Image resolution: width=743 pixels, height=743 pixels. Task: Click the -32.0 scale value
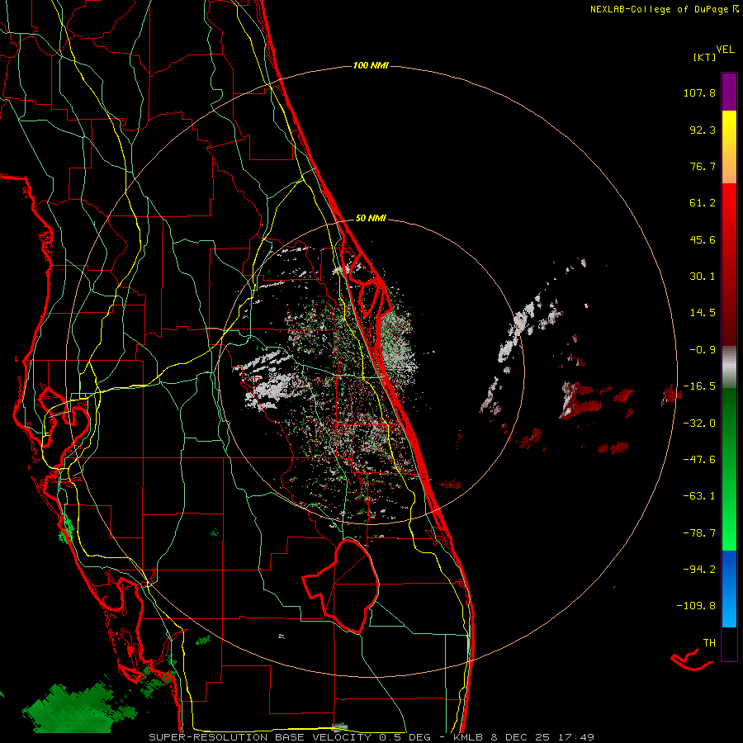(x=699, y=424)
